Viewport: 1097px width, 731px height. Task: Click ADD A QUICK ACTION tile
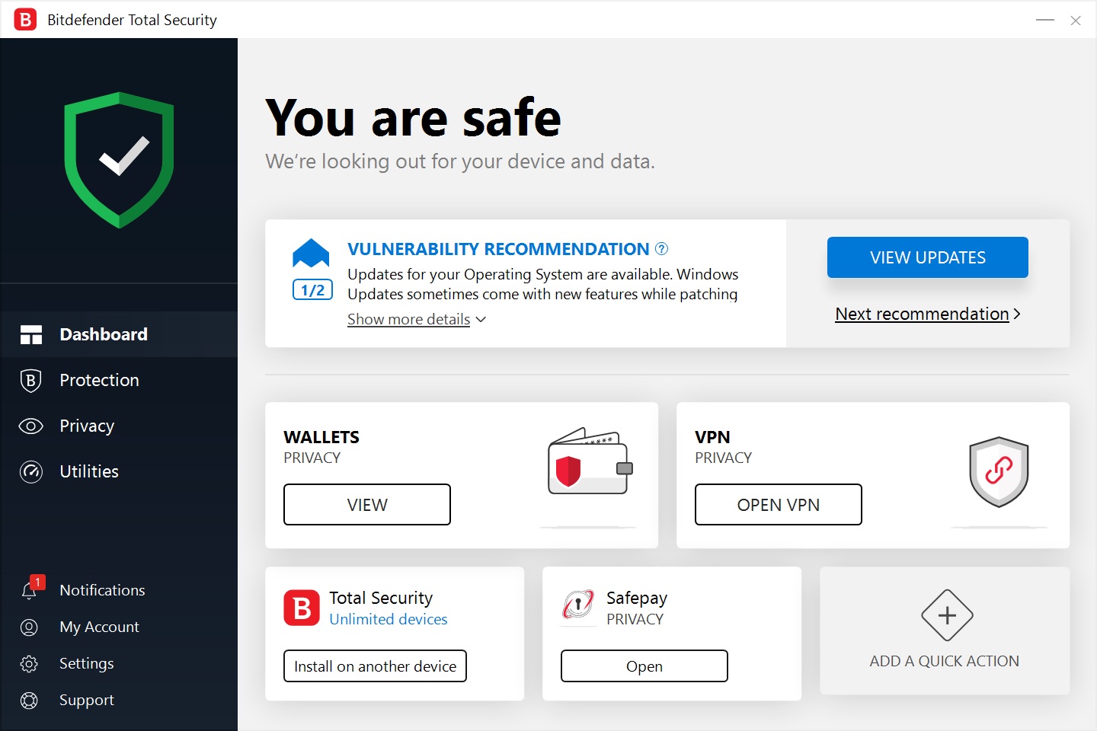click(945, 630)
